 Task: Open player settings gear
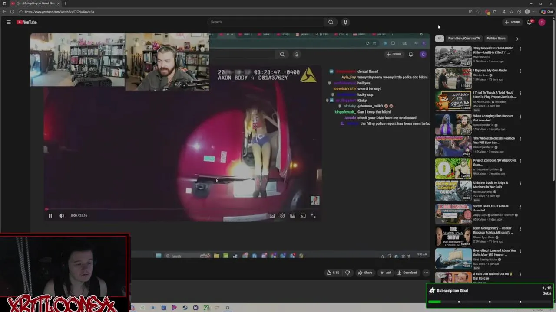[282, 215]
